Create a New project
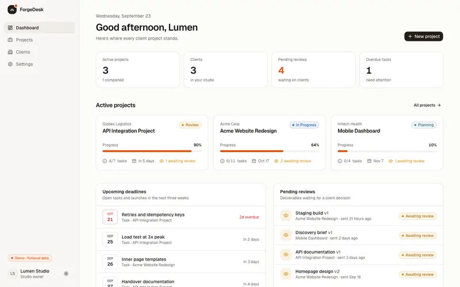Screen dimensions: 460x287 (424, 36)
